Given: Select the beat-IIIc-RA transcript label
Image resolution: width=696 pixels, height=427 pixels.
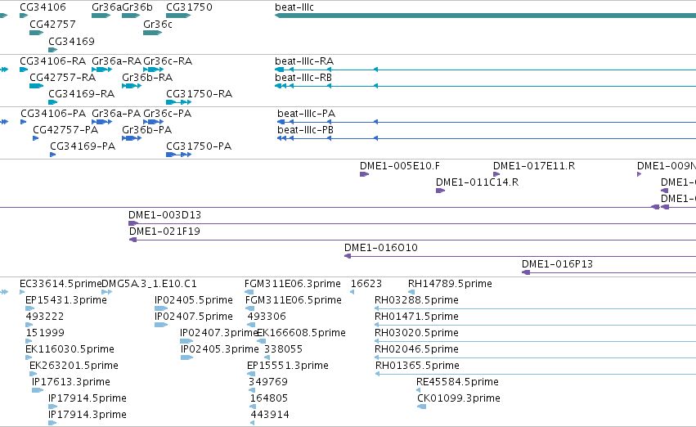Looking at the screenshot, I should (x=304, y=61).
